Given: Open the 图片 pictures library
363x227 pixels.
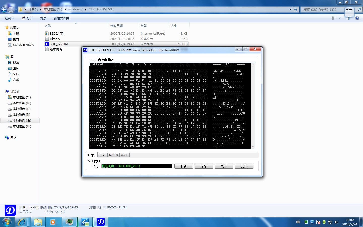Looking at the screenshot, I should point(16,68).
